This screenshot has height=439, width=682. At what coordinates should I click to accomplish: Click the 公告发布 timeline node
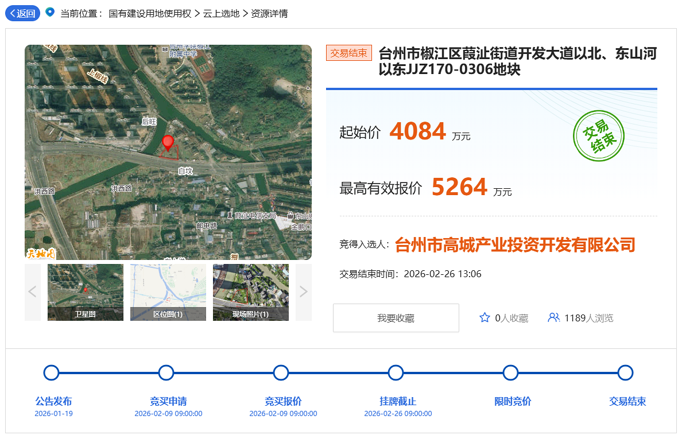[52, 373]
